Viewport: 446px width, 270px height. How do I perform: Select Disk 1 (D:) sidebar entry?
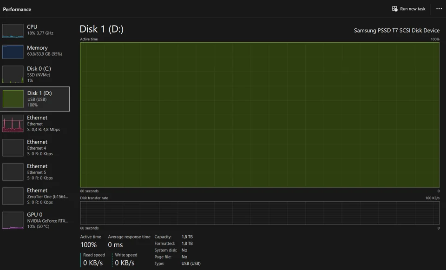[x=35, y=99]
